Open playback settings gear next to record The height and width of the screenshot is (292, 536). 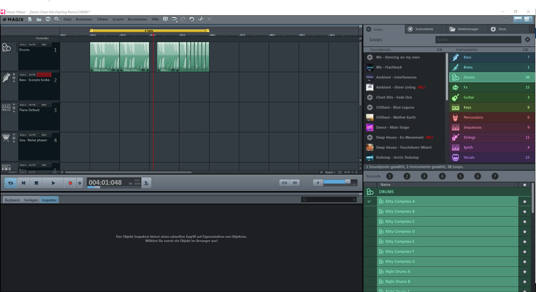coord(80,183)
